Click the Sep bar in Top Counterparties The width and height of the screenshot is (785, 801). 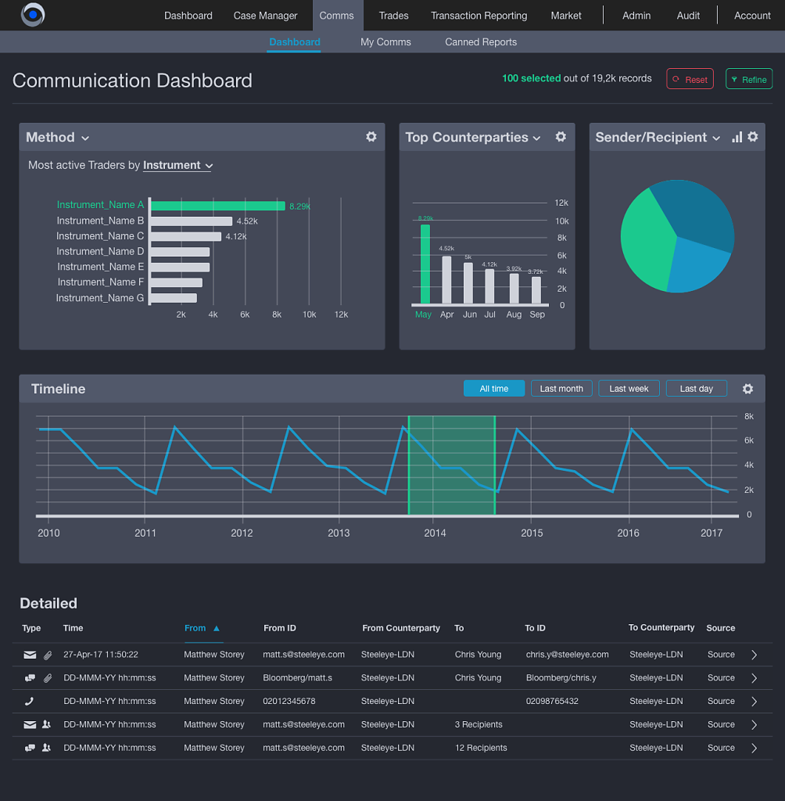(536, 290)
